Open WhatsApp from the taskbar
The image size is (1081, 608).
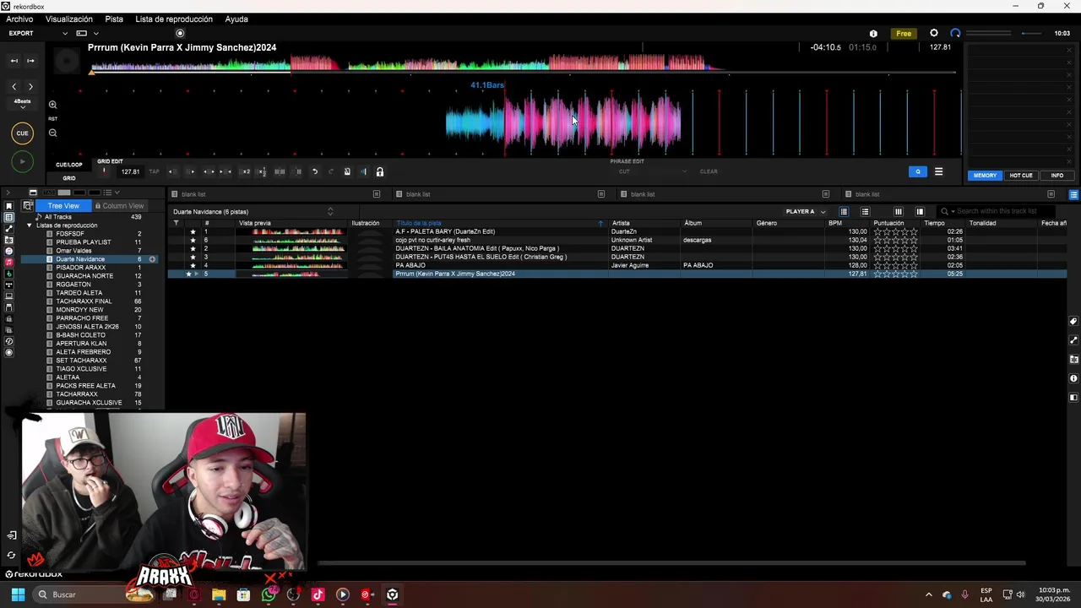269,594
